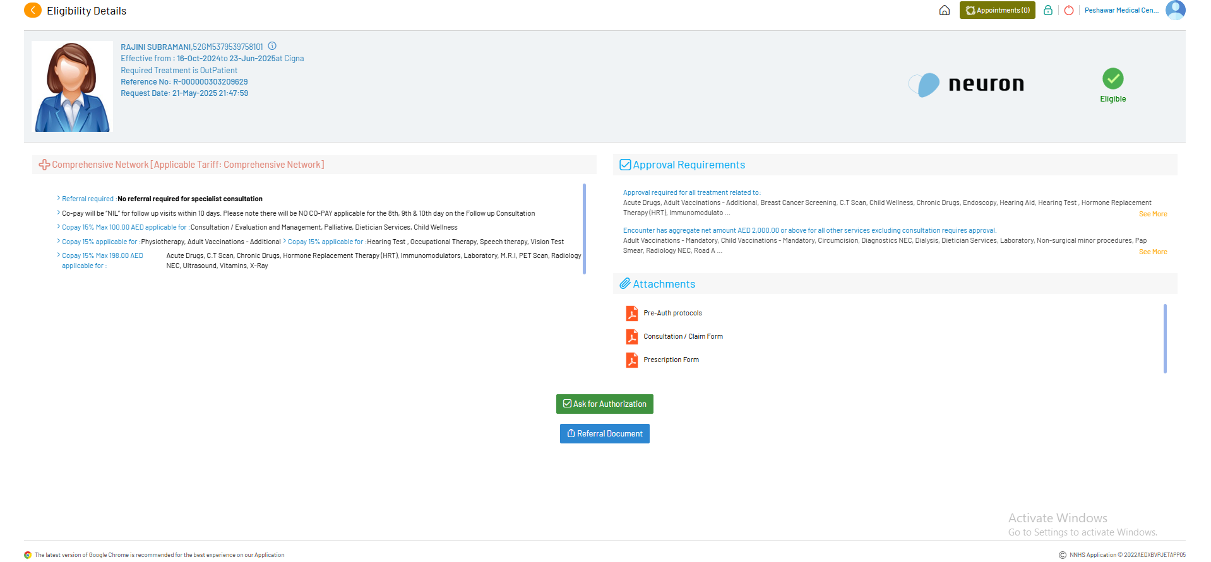Click the info icon beside member ID
1211x562 pixels.
point(272,46)
